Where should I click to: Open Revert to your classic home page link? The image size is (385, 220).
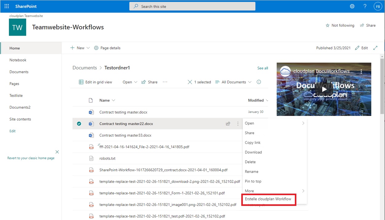click(x=32, y=158)
